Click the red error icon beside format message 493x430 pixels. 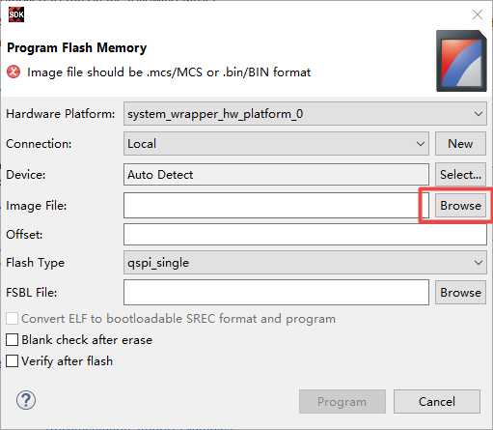coord(14,72)
